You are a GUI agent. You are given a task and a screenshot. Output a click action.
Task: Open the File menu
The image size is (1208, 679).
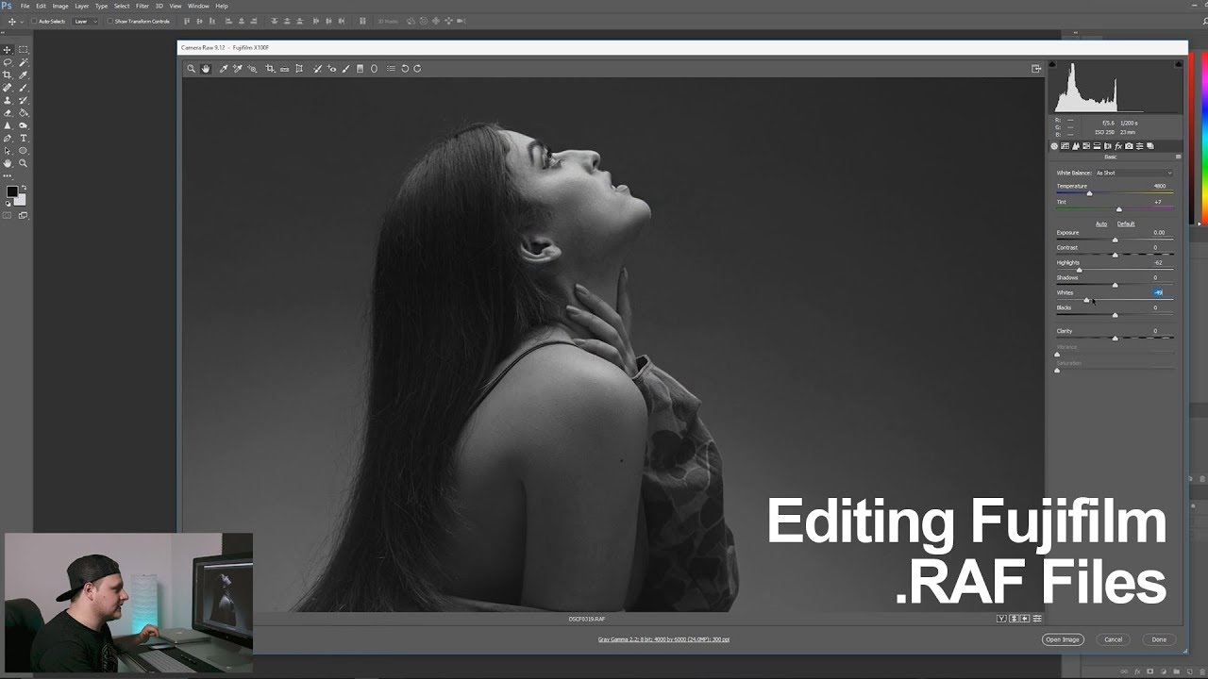[25, 6]
